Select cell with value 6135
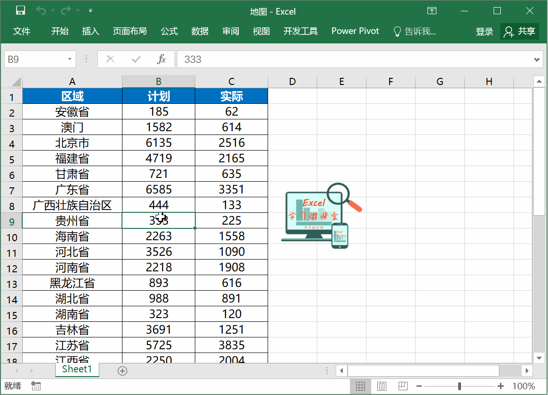This screenshot has width=548, height=395. (159, 143)
